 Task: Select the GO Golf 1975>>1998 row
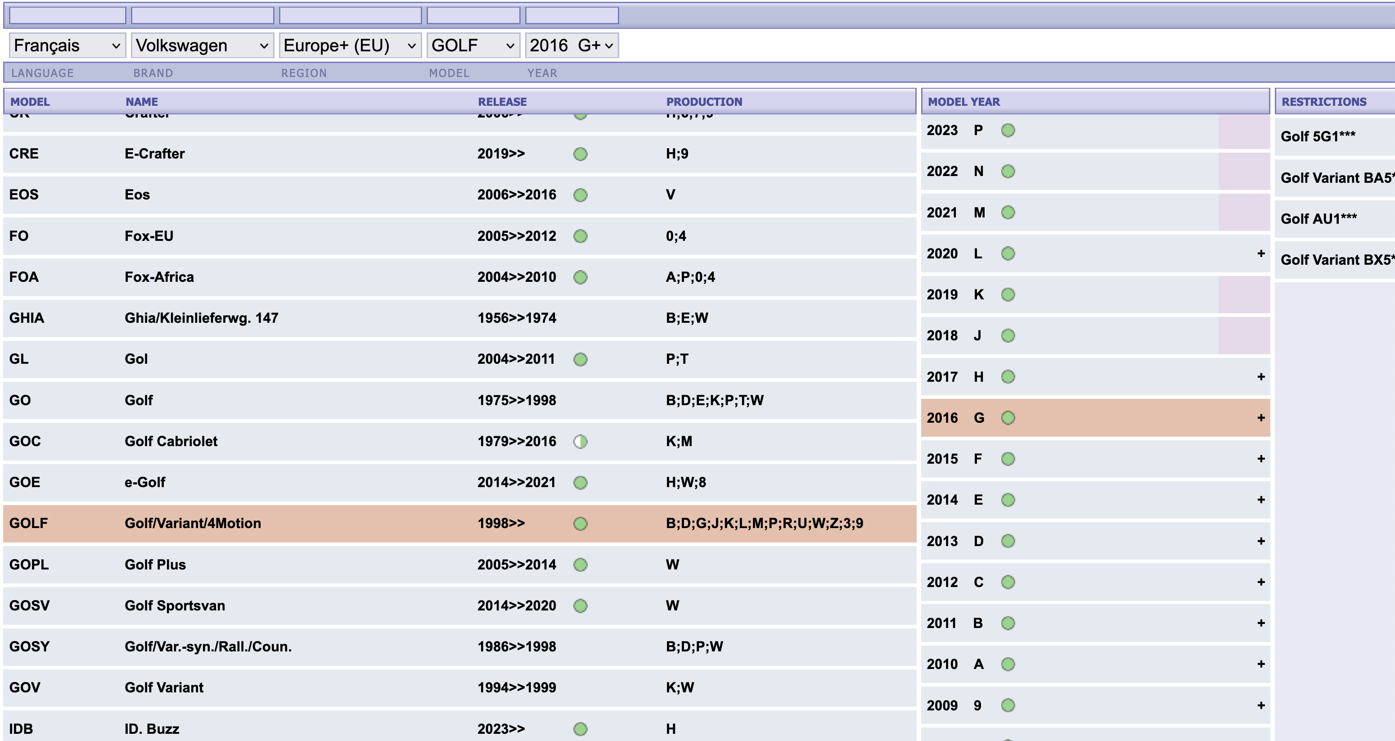[460, 400]
